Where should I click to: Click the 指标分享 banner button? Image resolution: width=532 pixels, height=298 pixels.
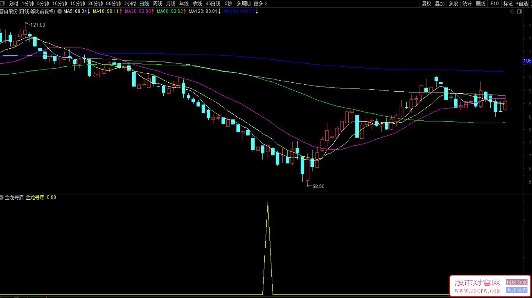coord(516,282)
